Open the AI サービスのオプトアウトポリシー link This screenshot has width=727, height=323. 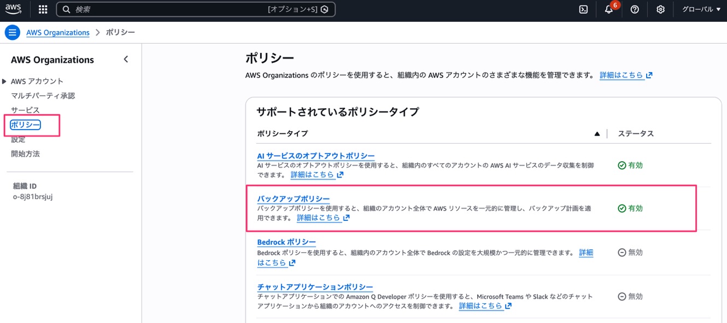[316, 155]
